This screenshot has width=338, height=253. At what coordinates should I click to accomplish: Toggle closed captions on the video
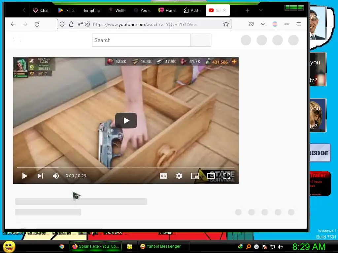[163, 176]
